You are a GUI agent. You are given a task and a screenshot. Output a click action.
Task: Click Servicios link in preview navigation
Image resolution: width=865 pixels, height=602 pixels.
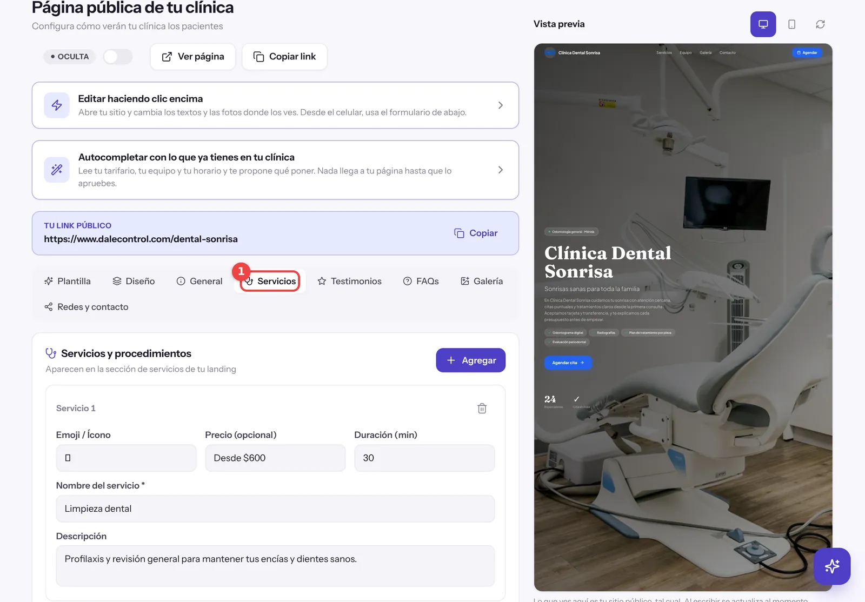(664, 53)
